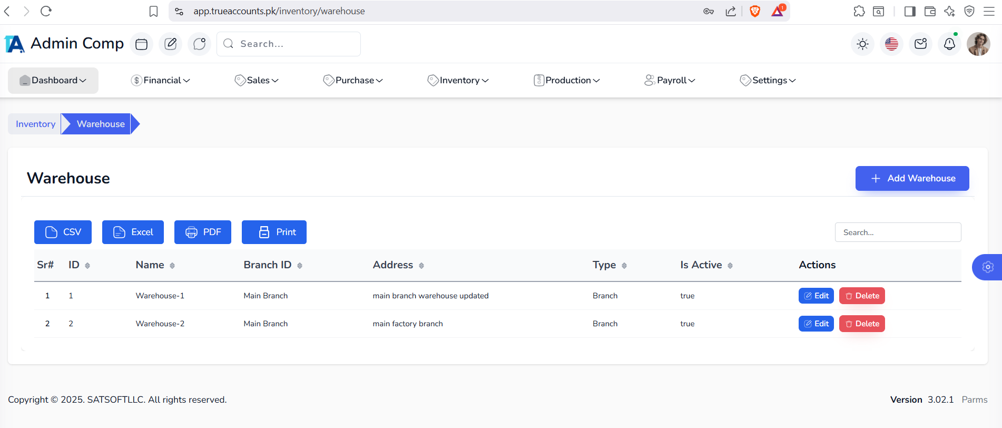Open the Production menu

click(x=566, y=80)
